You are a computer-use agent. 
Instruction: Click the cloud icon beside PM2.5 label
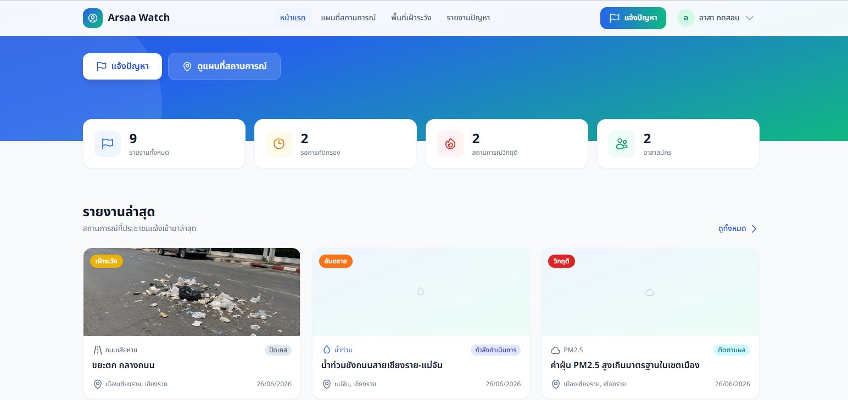click(555, 350)
